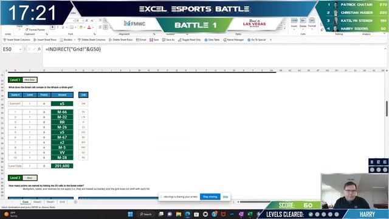Open the Customize Quick Access Toolbar arrow
This screenshot has height=219, width=389.
pyautogui.click(x=270, y=40)
